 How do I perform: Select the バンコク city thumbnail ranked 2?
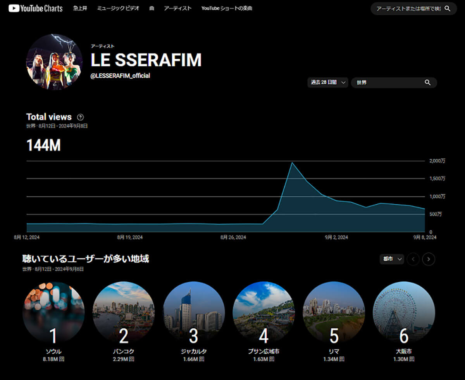[124, 313]
